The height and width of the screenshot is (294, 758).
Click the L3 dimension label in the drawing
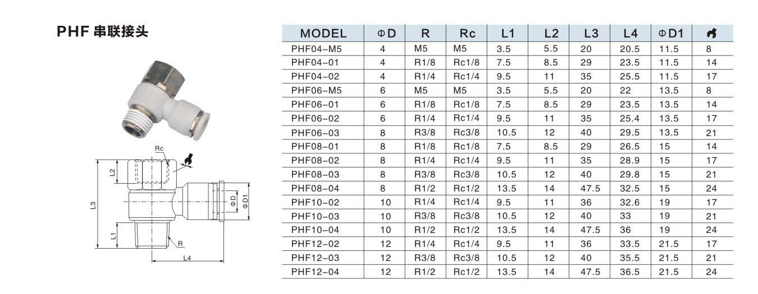click(93, 206)
